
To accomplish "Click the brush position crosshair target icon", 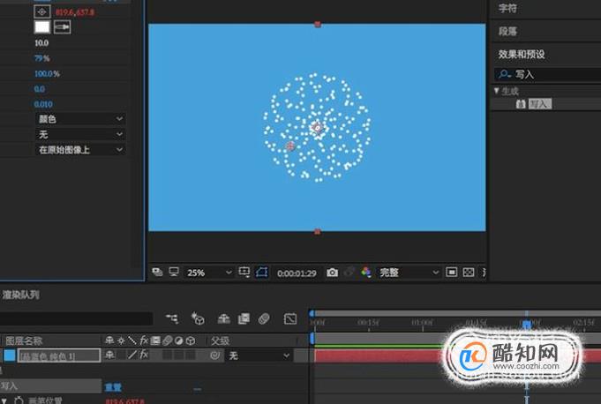I will coord(42,11).
